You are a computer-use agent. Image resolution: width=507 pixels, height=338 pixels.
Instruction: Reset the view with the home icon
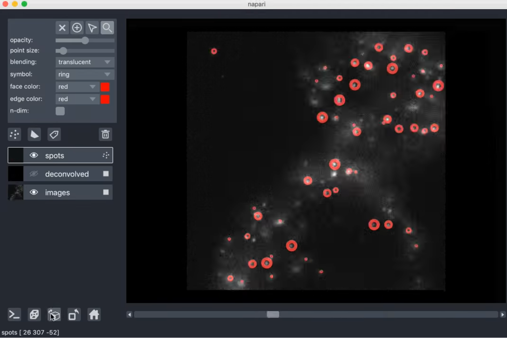click(94, 314)
